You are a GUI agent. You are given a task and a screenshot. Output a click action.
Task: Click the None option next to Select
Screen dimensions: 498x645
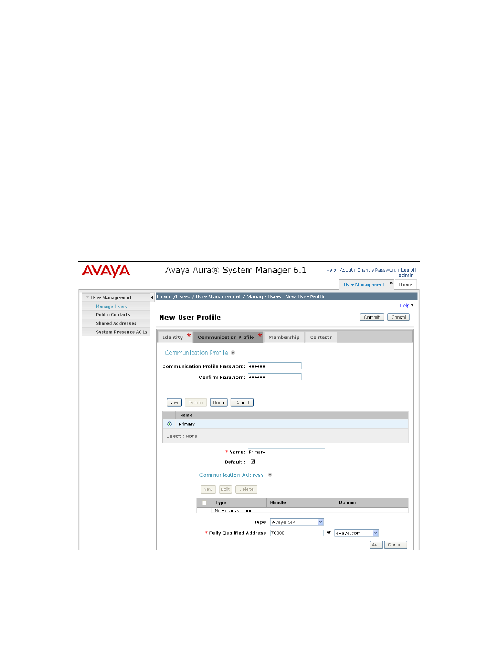click(x=192, y=436)
